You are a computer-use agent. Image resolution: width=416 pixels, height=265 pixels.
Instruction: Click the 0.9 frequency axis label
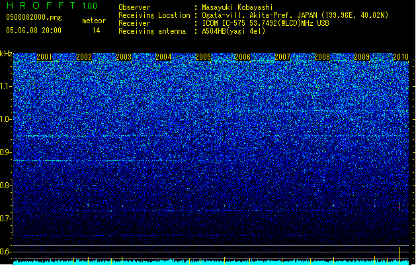tap(6, 152)
